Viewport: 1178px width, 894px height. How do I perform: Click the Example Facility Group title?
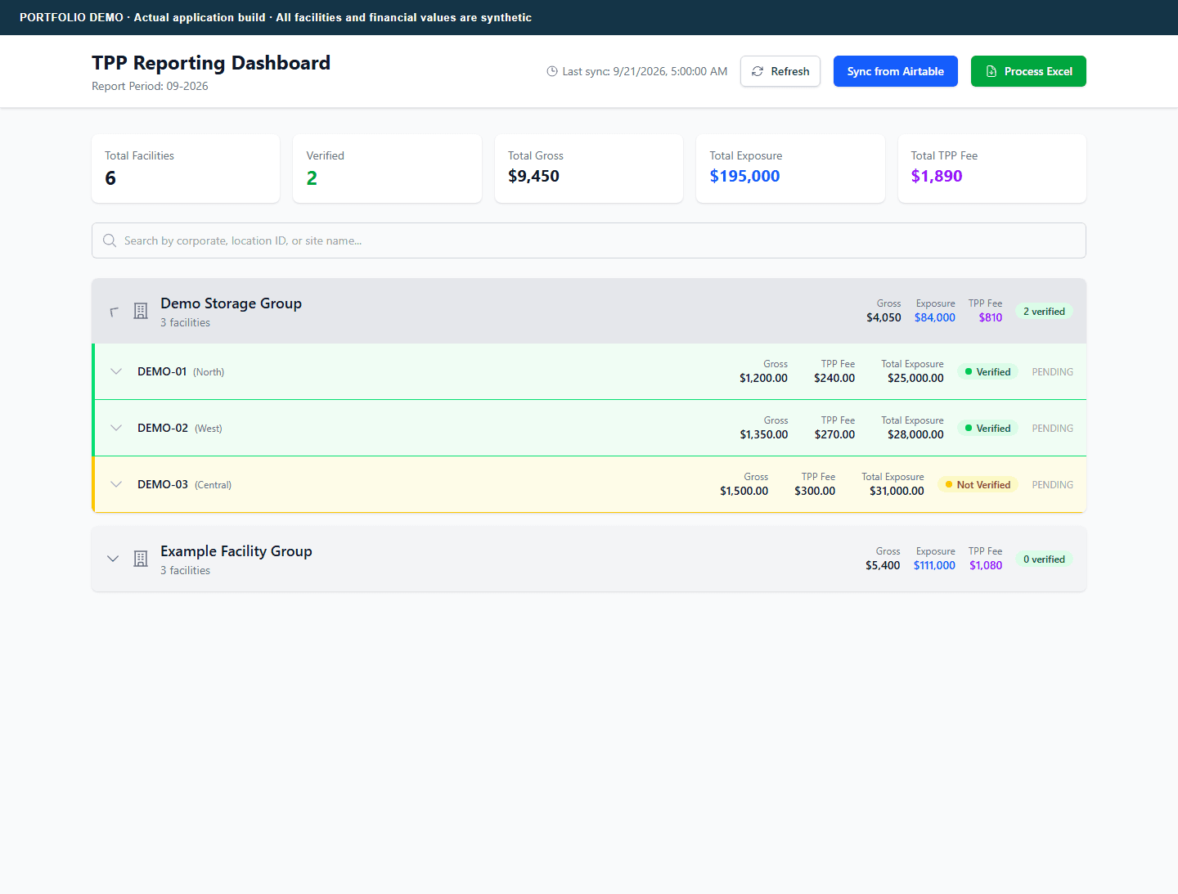[x=236, y=551]
